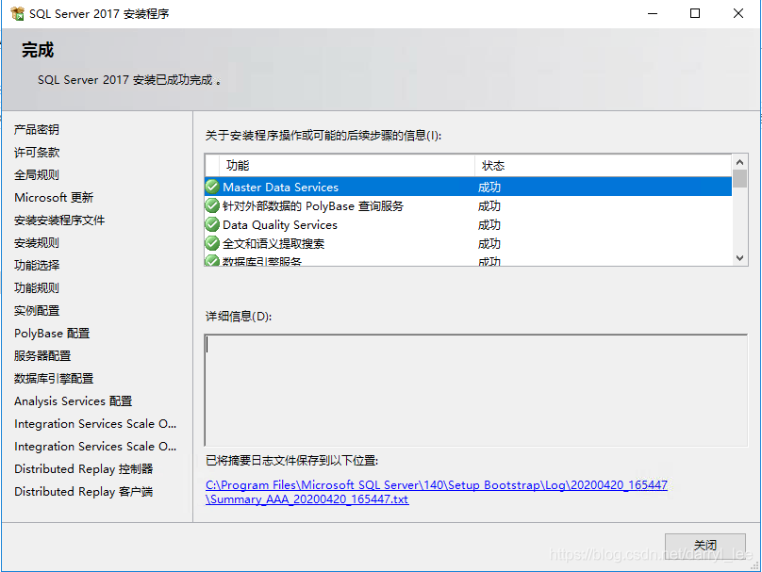Click 许可条款 step in sidebar

(37, 153)
